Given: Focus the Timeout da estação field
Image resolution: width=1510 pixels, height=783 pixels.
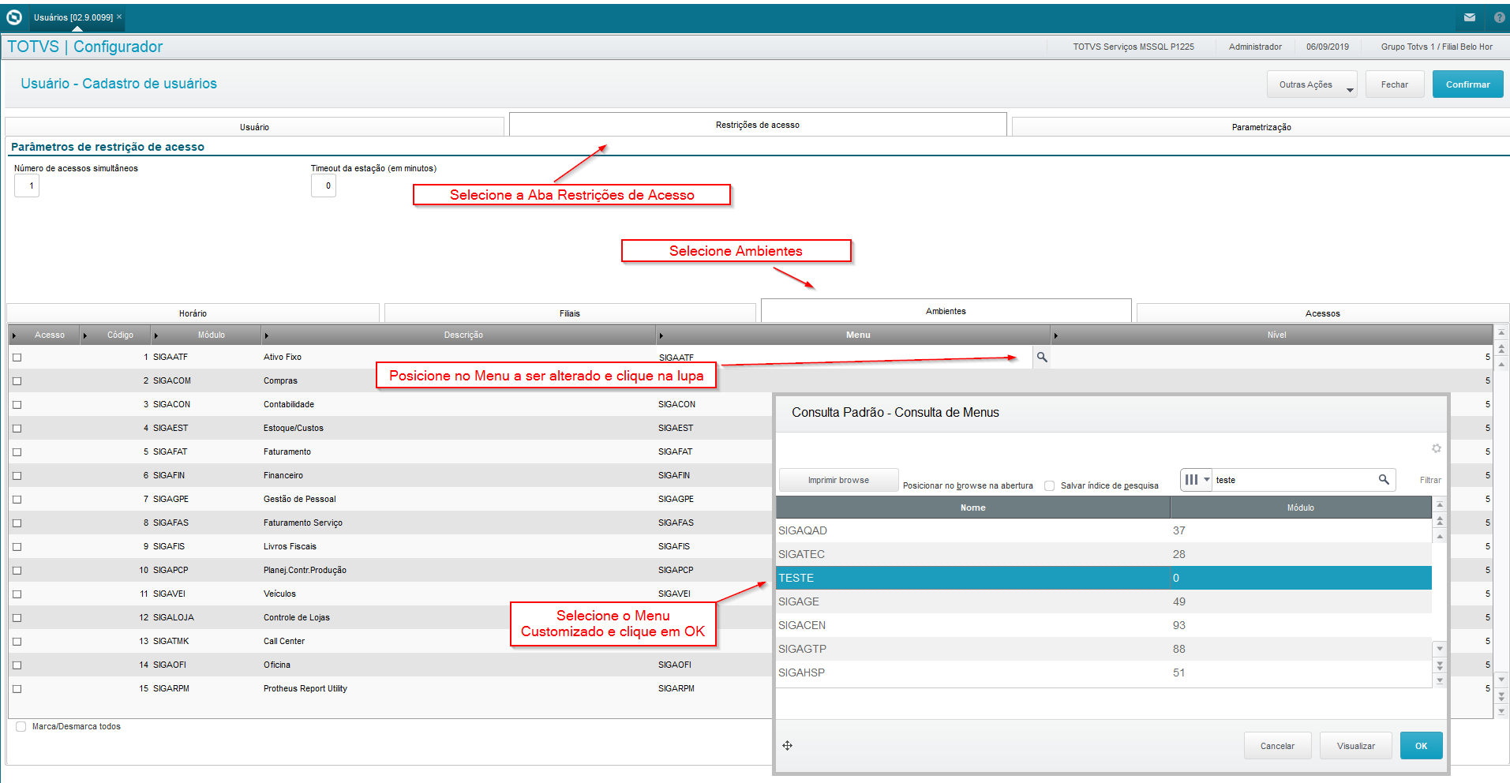Looking at the screenshot, I should click(x=324, y=185).
